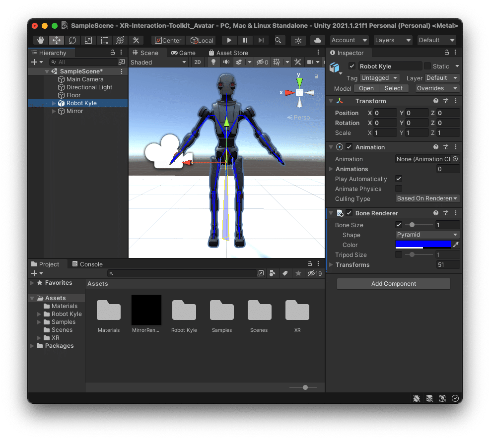
Task: Uncheck Play Automatically checkbox
Action: click(x=398, y=179)
